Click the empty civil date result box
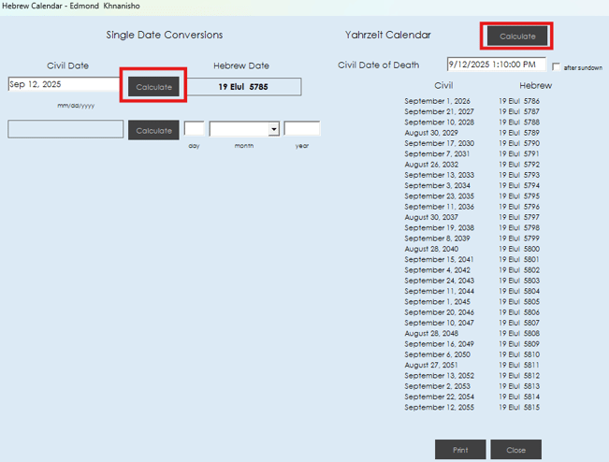Image resolution: width=609 pixels, height=462 pixels. pos(65,129)
